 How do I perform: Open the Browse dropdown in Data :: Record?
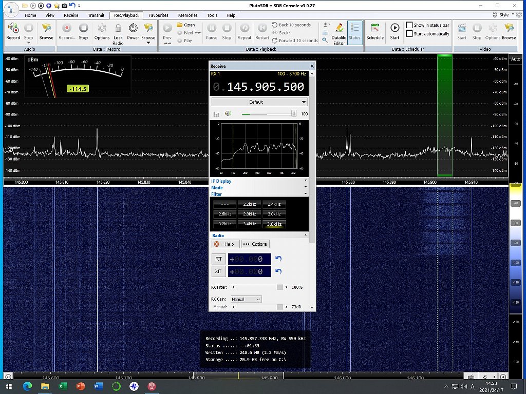(148, 43)
